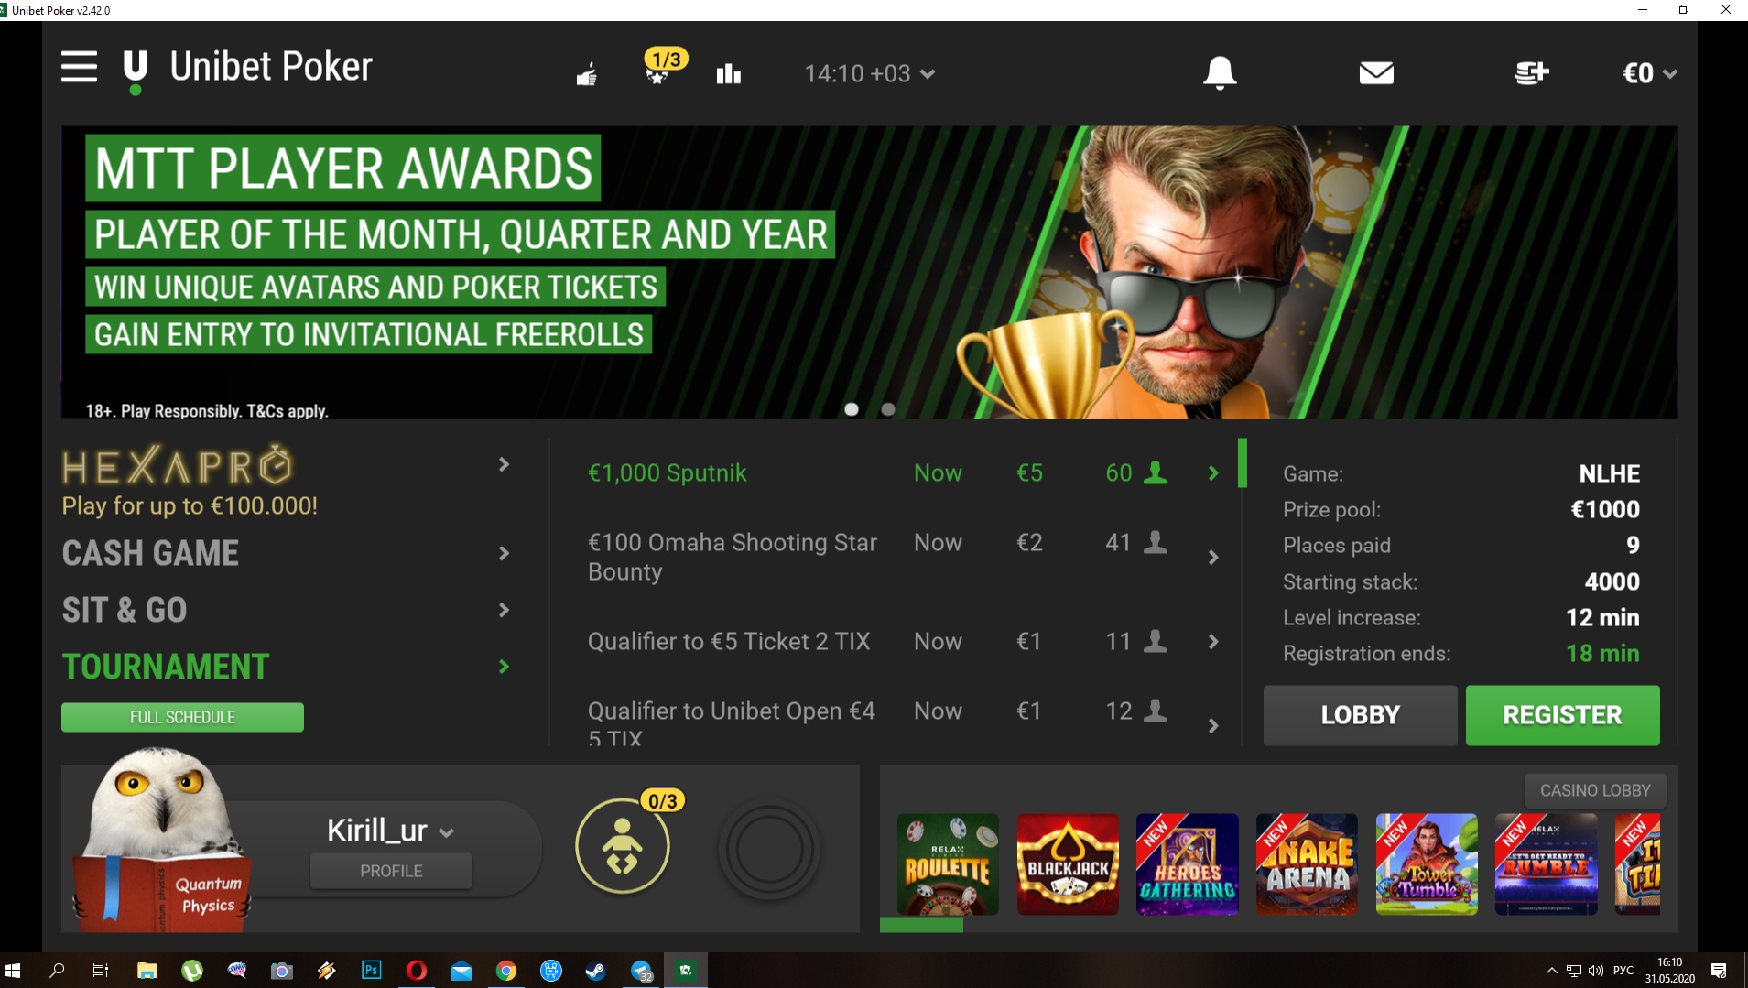Open the missions star icon showing 1/3
Screen dimensions: 1748x988
[664, 67]
